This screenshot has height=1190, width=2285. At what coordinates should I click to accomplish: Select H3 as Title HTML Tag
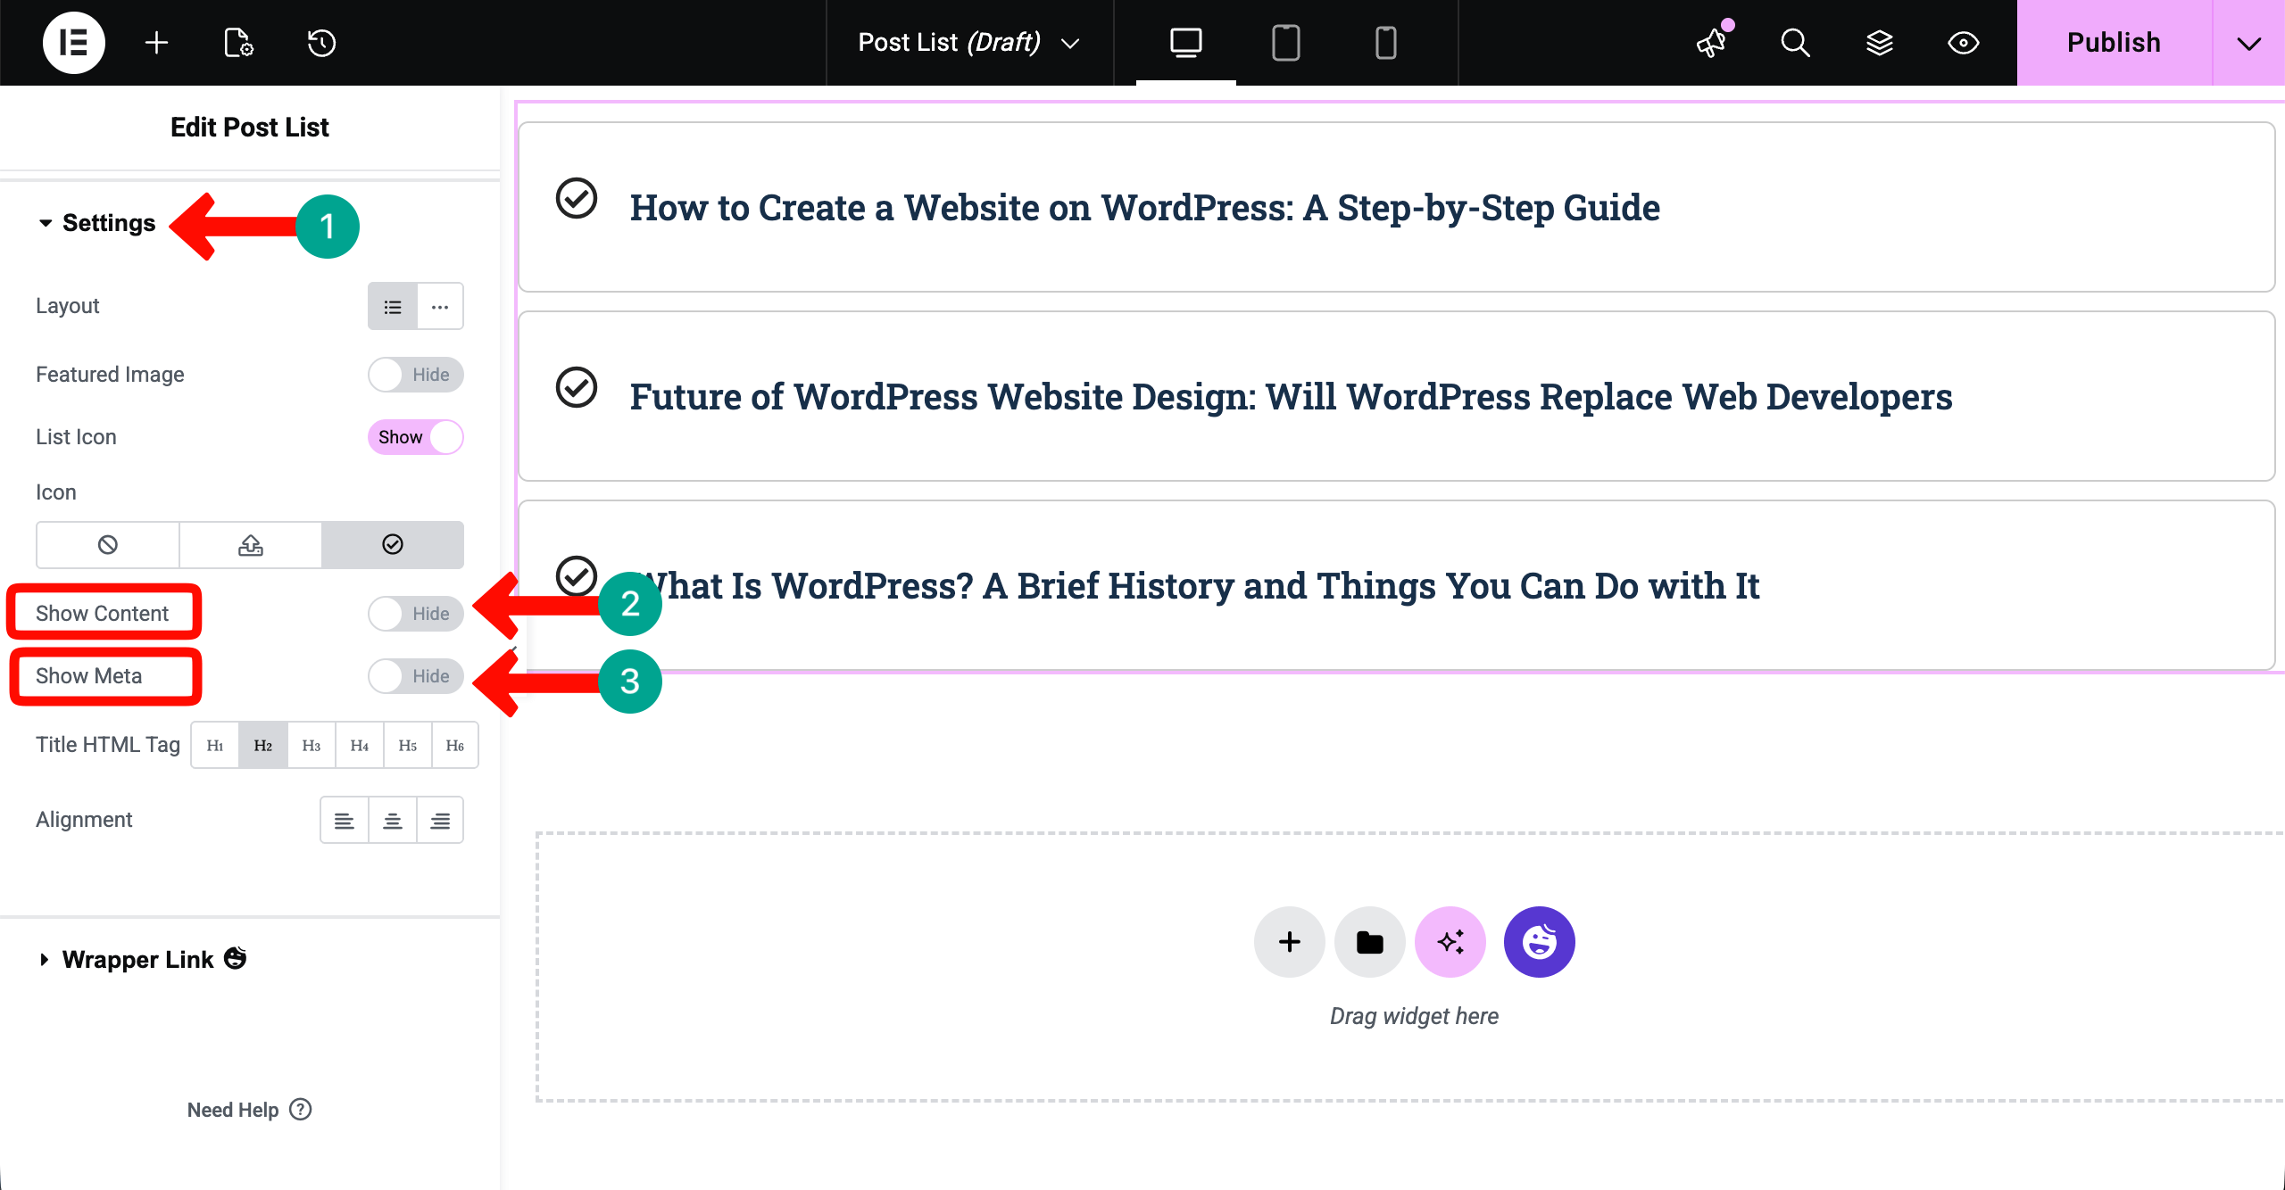coord(311,745)
